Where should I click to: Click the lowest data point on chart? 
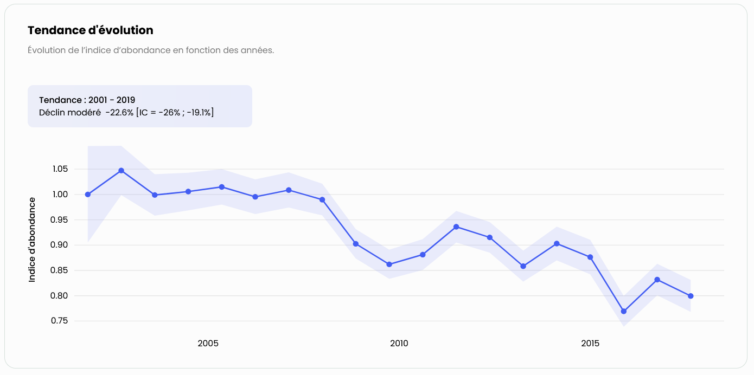point(624,312)
